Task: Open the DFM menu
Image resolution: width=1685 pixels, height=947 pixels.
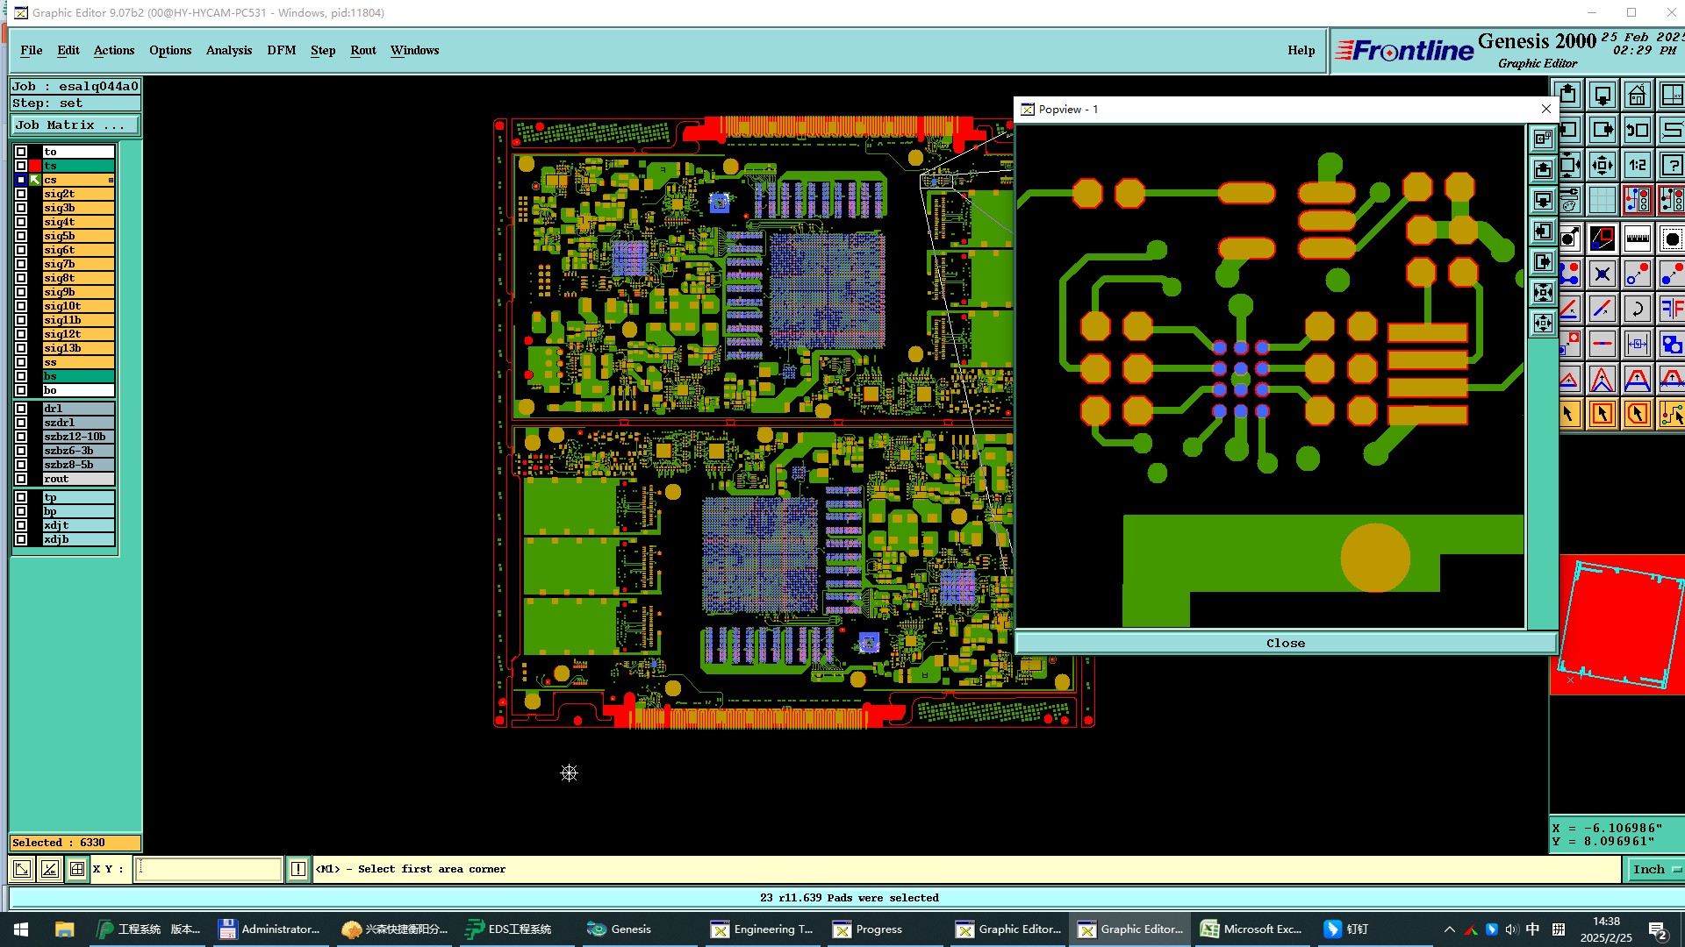Action: [x=281, y=50]
